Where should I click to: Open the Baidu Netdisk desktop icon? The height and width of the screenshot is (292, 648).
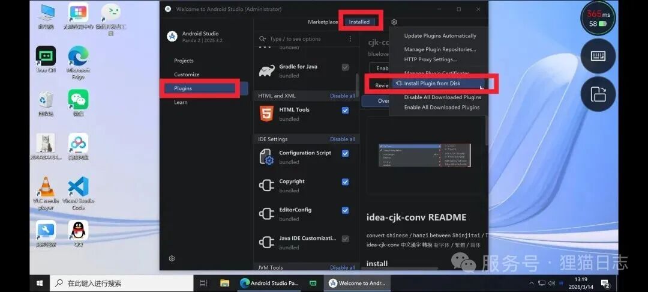coord(78,147)
